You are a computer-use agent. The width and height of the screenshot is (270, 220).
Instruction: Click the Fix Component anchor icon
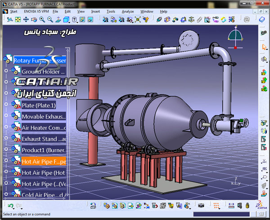coord(191,20)
